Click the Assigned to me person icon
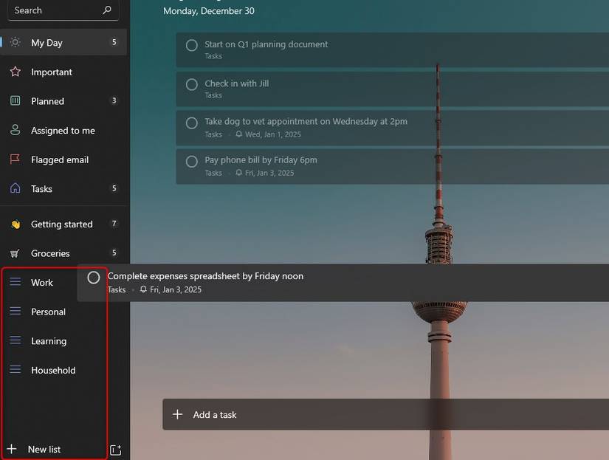The width and height of the screenshot is (609, 460). pos(15,130)
